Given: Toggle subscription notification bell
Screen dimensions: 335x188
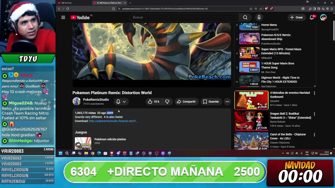Looking at the screenshot, I should (x=118, y=102).
